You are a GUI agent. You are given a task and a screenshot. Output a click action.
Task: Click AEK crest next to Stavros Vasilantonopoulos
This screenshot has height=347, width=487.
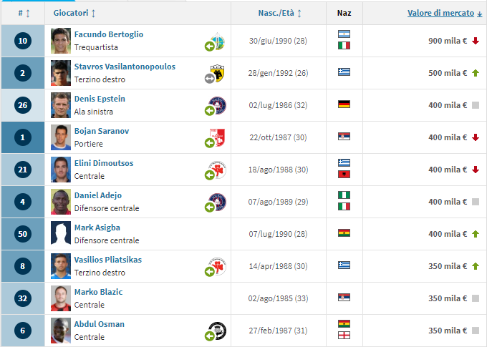tap(218, 73)
